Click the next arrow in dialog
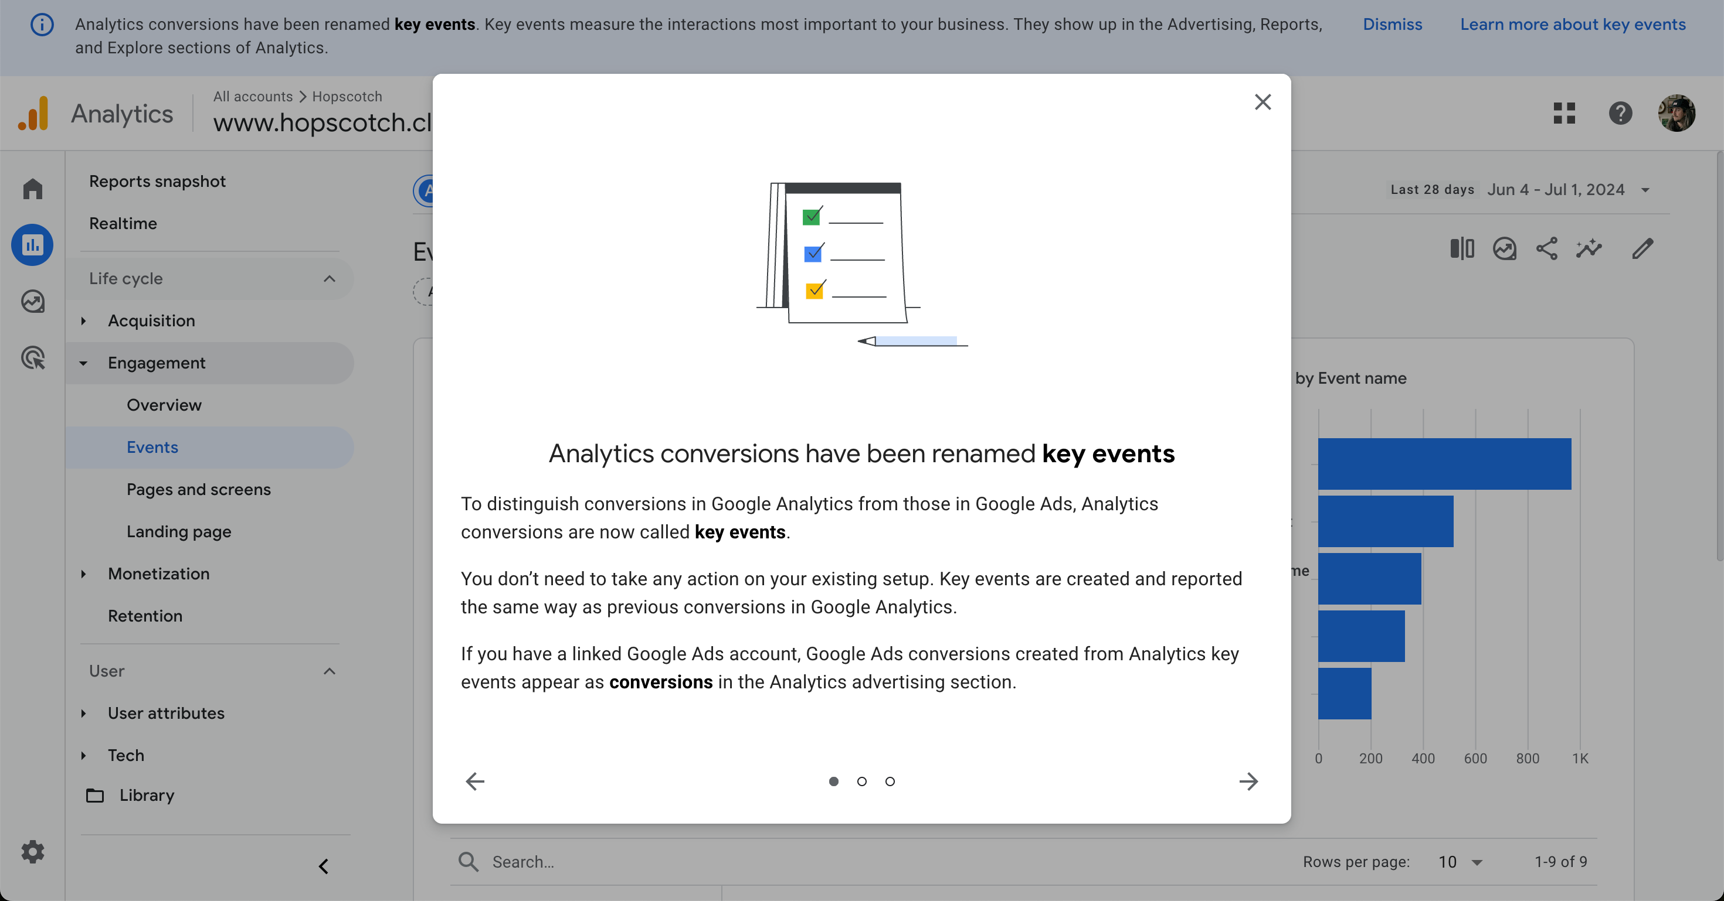The height and width of the screenshot is (901, 1724). pyautogui.click(x=1248, y=781)
